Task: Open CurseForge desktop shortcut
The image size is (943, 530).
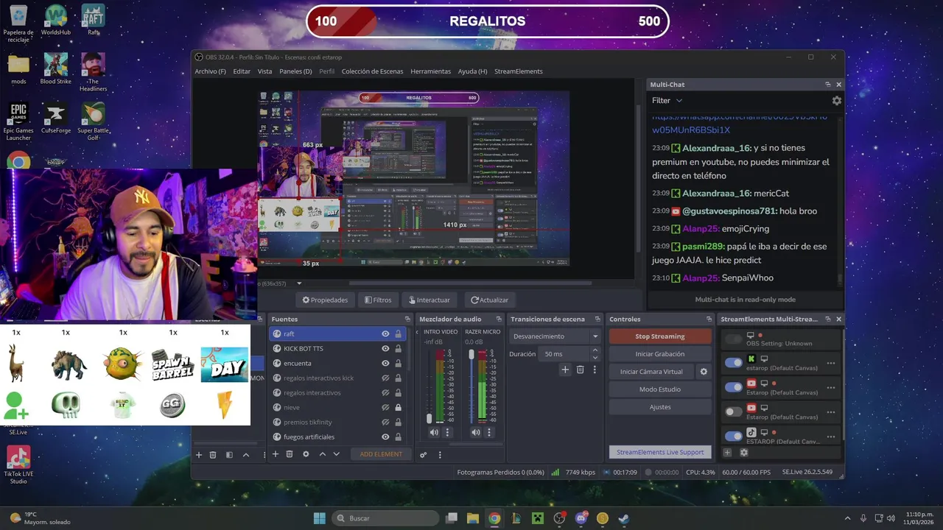Action: coord(56,118)
